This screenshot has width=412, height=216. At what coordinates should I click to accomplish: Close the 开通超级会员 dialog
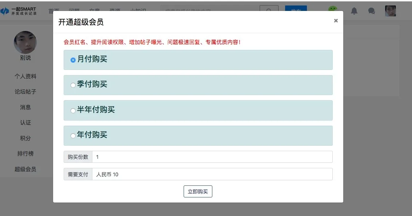click(x=336, y=21)
